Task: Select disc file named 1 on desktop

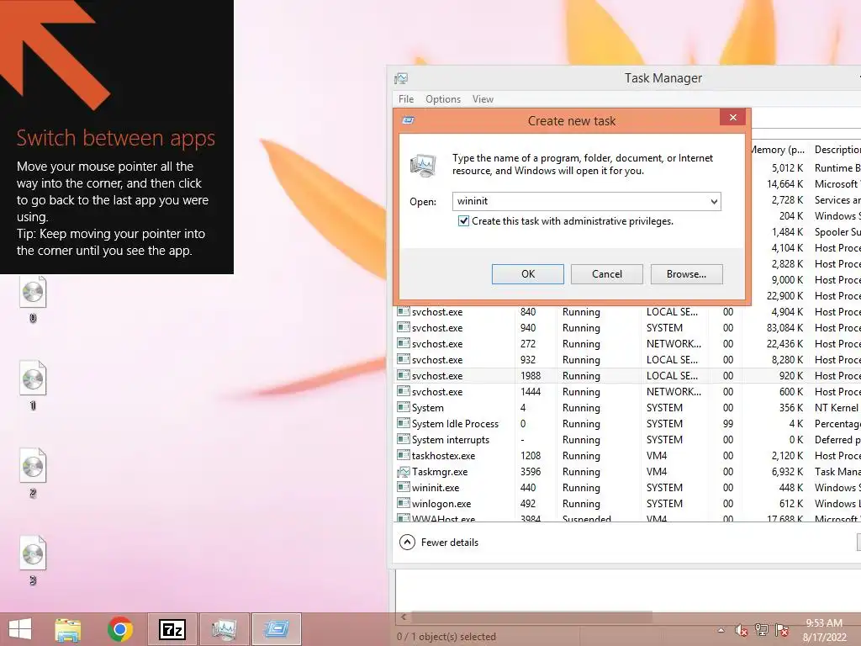Action: tap(33, 386)
